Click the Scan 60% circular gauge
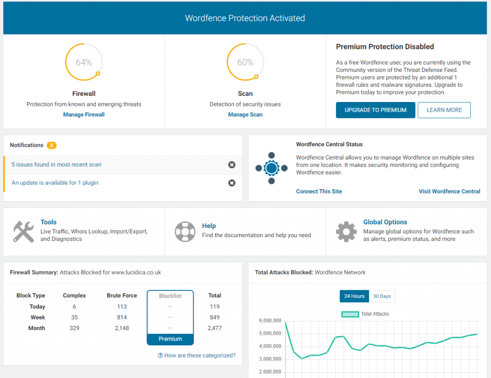This screenshot has width=491, height=378. pyautogui.click(x=245, y=62)
